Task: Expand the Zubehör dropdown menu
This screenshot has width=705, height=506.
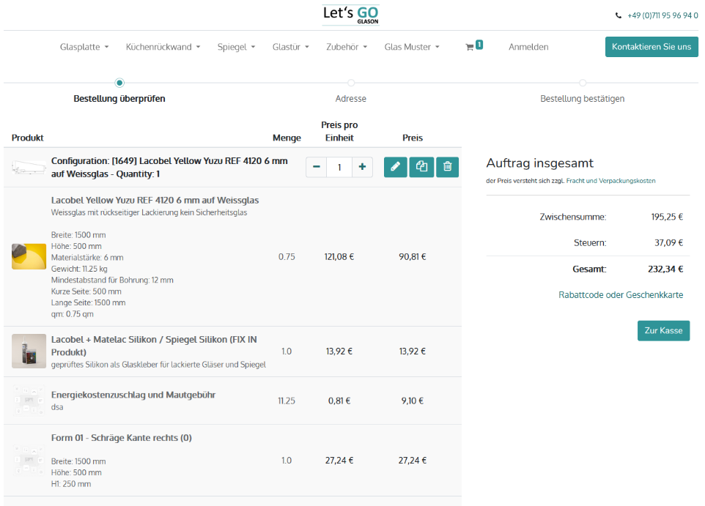Action: 347,47
